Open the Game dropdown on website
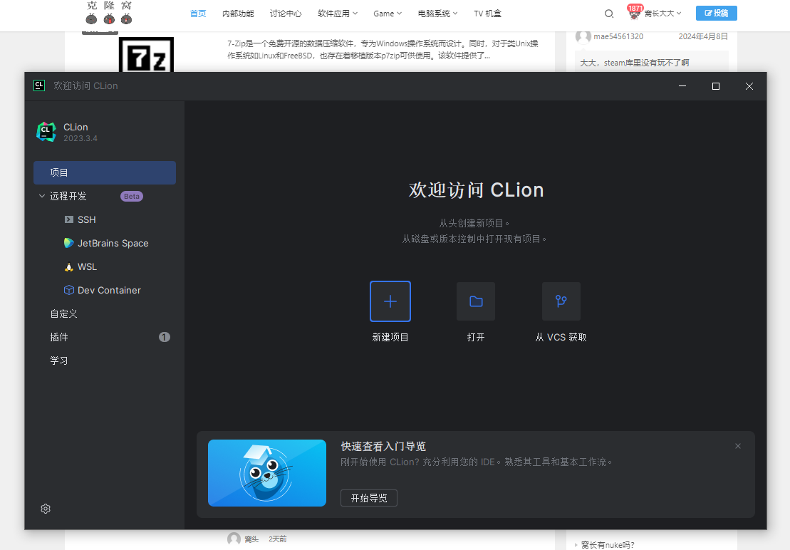Viewport: 790px width, 550px height. point(388,14)
